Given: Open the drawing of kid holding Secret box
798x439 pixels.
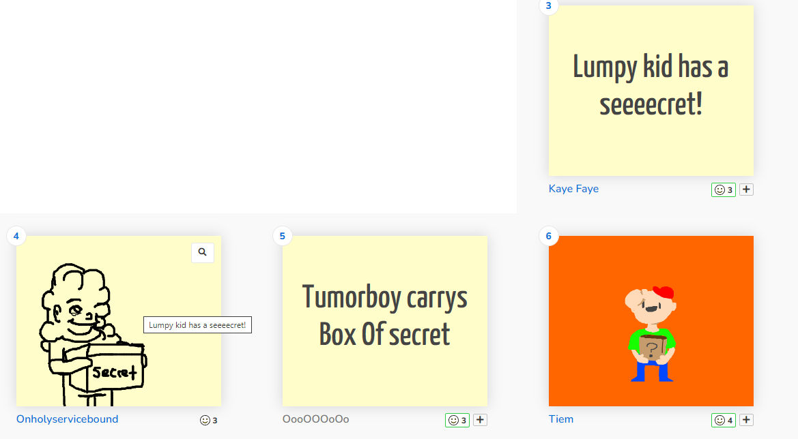Looking at the screenshot, I should [x=119, y=321].
